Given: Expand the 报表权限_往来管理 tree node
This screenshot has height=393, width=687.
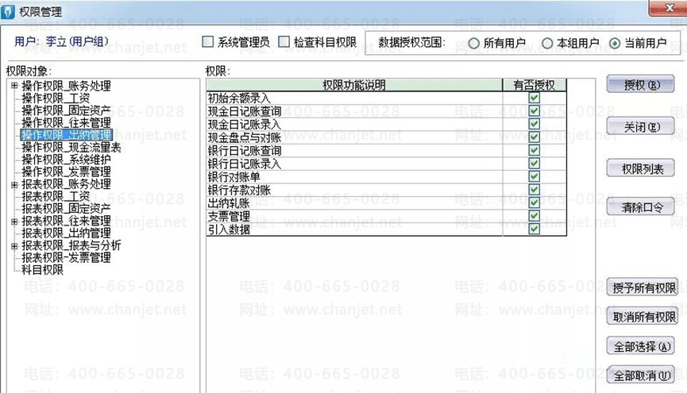Looking at the screenshot, I should click(x=14, y=222).
